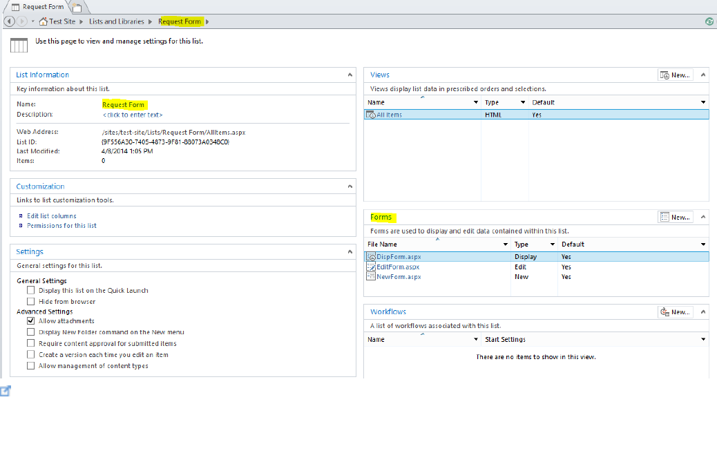Select the List ID GUID value

pos(165,142)
